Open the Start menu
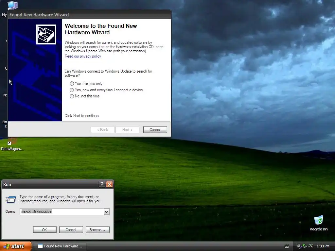This screenshot has height=251, width=335. coord(16,246)
